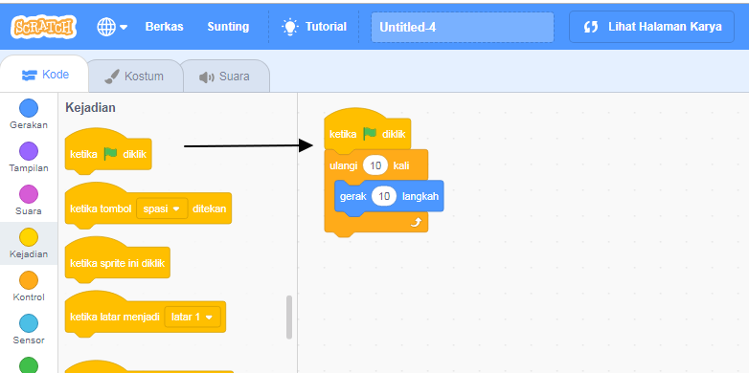Screen dimensions: 749x373
Task: Open the globe language menu
Action: (x=112, y=27)
